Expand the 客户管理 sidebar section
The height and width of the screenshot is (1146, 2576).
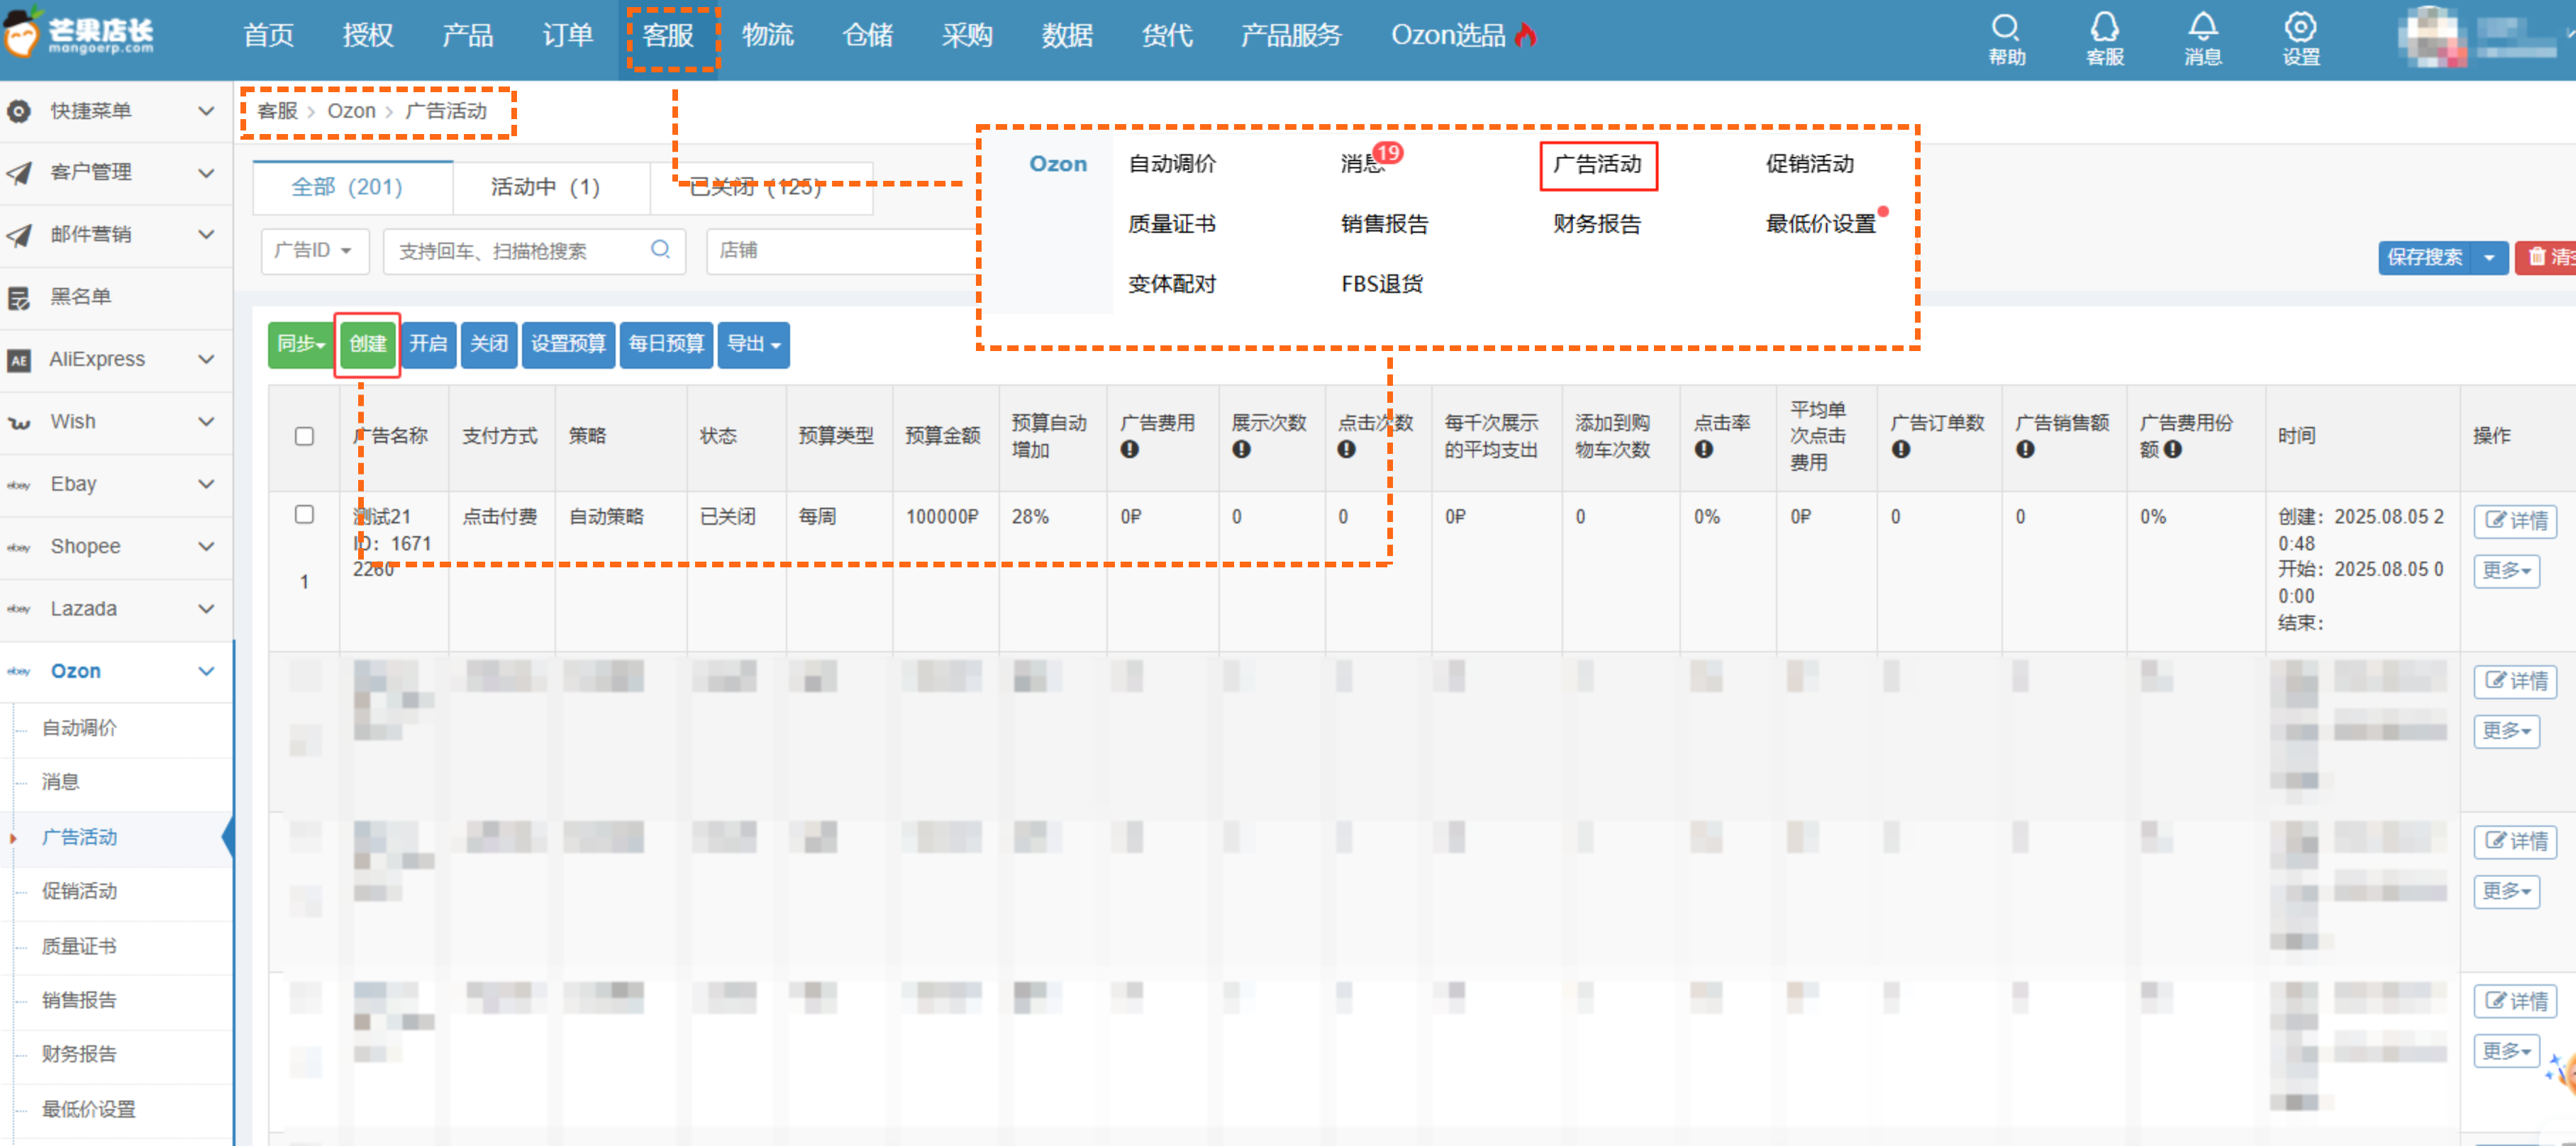click(206, 173)
